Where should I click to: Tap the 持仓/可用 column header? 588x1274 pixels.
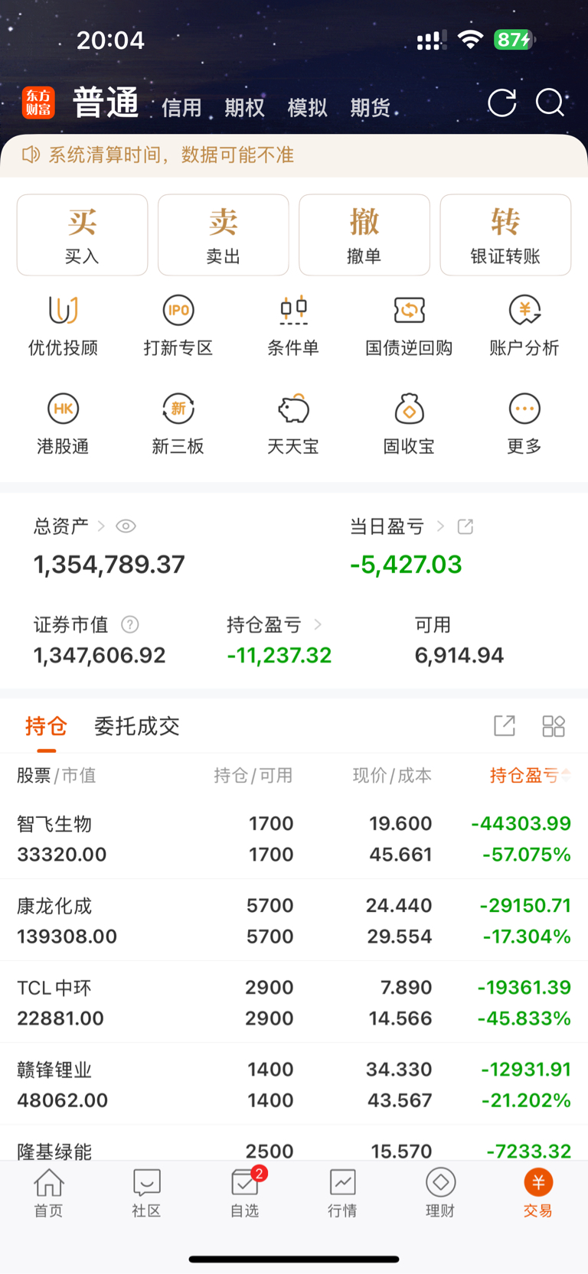pyautogui.click(x=253, y=775)
